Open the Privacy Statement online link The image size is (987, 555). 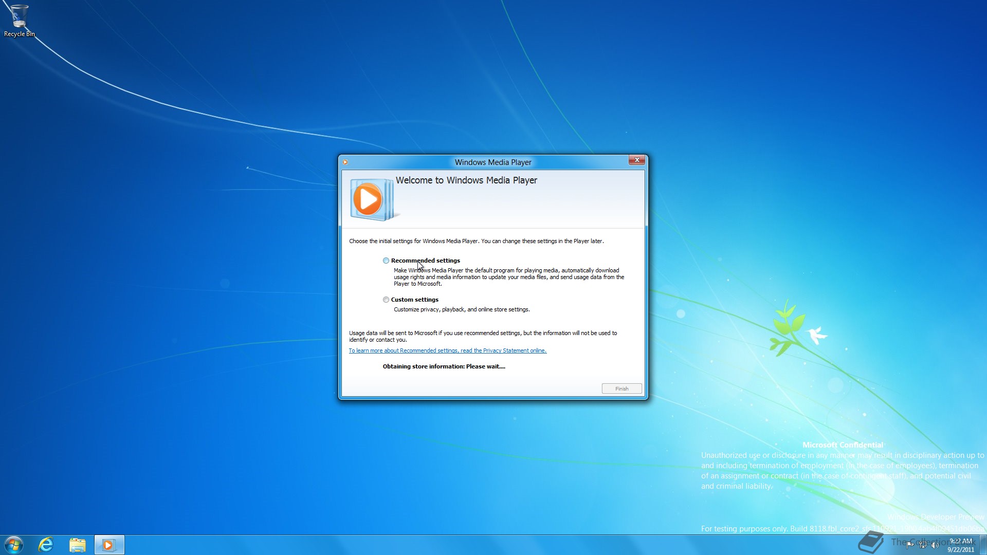pos(447,350)
